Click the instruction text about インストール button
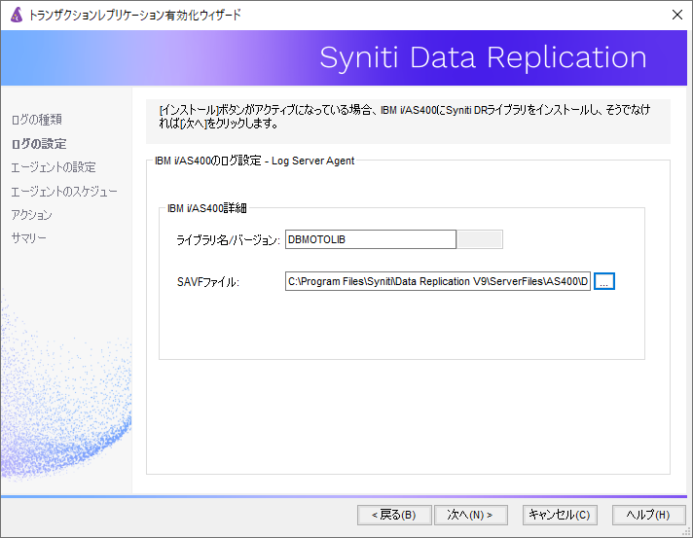693x538 pixels. (x=404, y=117)
